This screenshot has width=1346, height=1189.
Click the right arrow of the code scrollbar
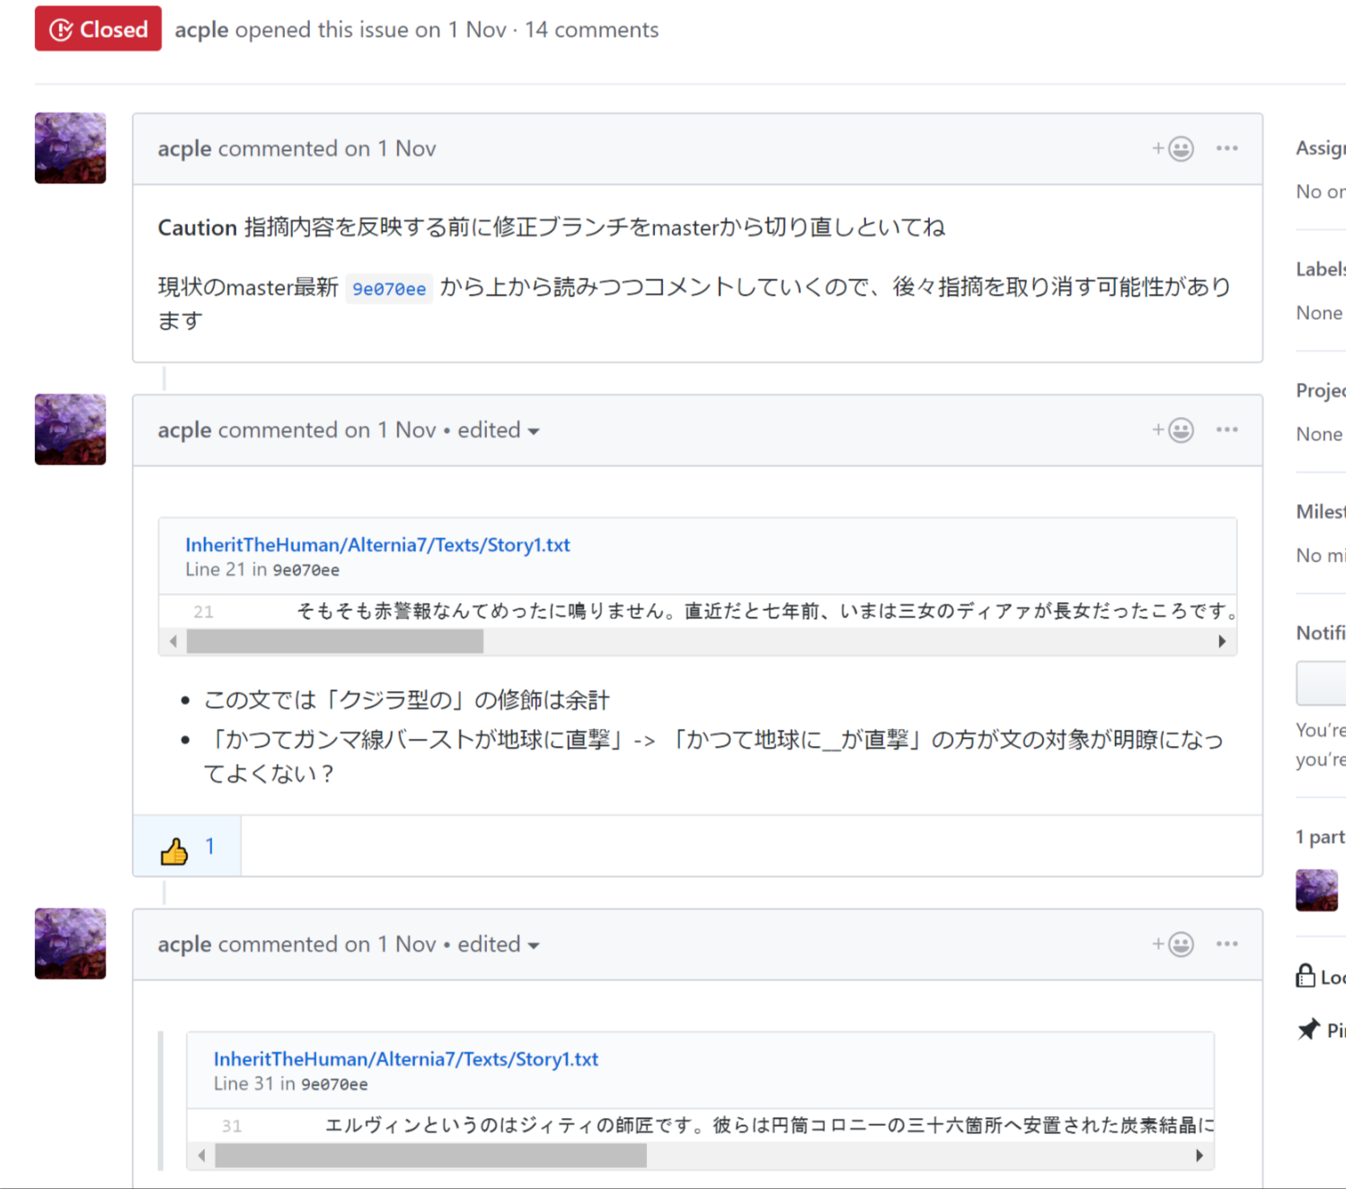(1222, 641)
